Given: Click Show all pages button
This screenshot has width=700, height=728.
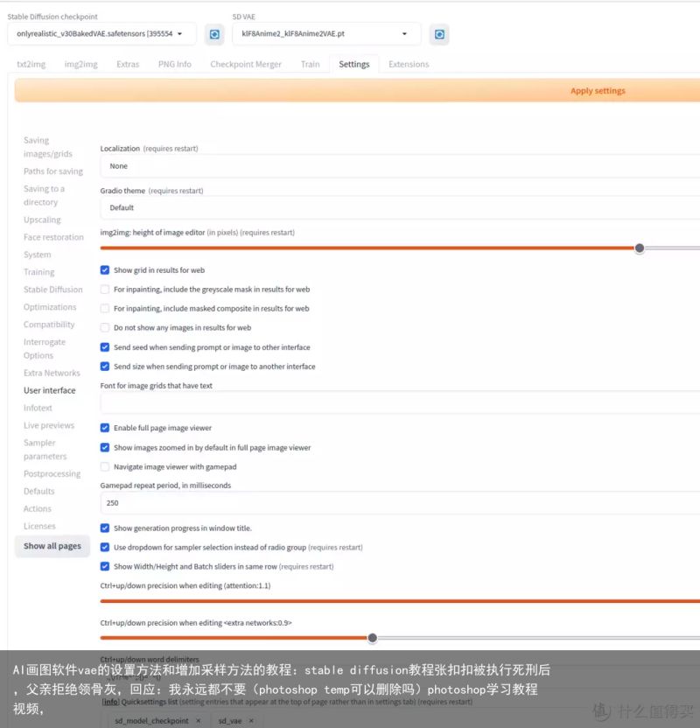Looking at the screenshot, I should pos(52,546).
